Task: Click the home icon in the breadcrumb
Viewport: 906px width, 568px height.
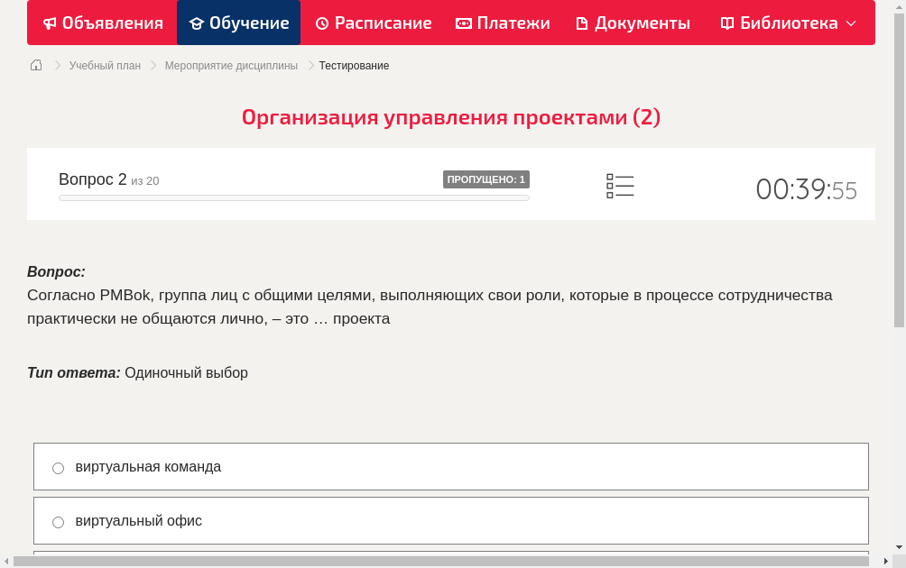Action: click(35, 64)
